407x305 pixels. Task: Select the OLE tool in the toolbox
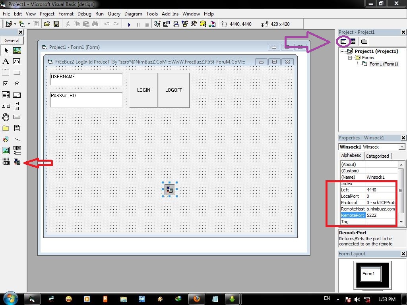[x=6, y=162]
